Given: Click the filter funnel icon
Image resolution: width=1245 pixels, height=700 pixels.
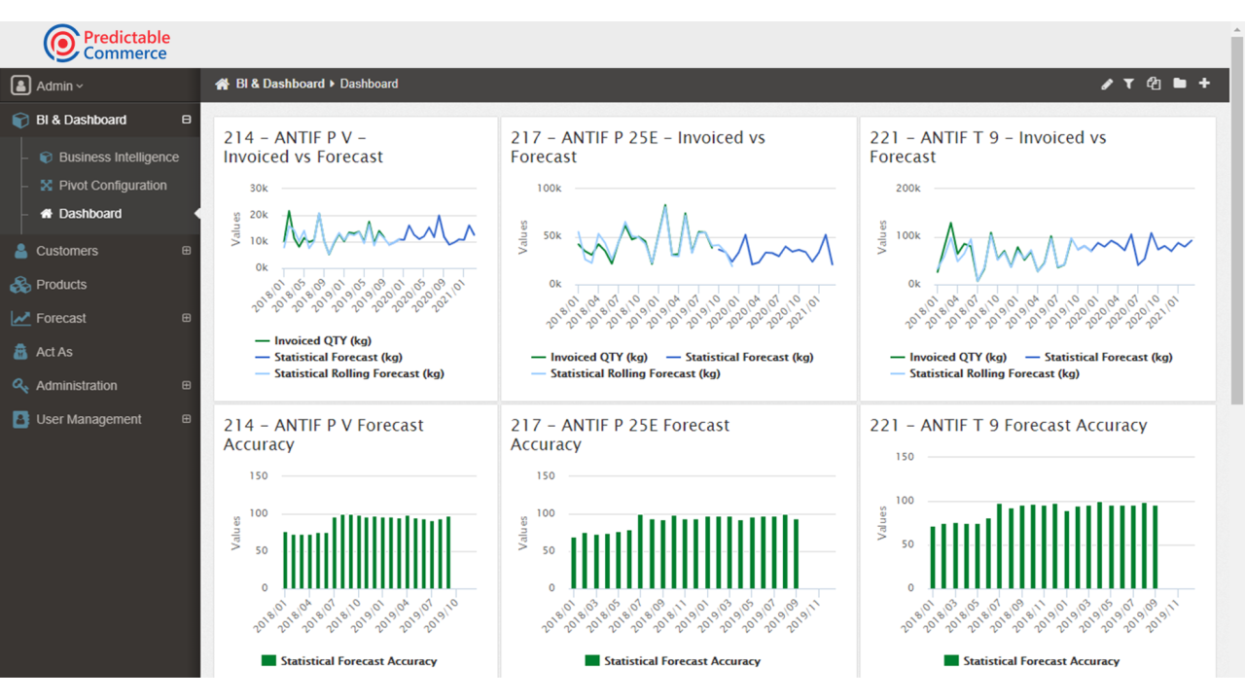Looking at the screenshot, I should pyautogui.click(x=1128, y=84).
